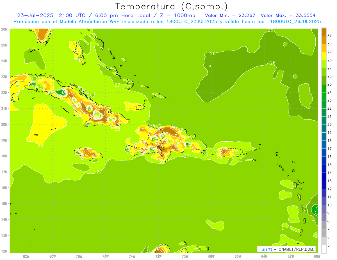Click the '64W' longitude axis label
337x260 pixels.
(264, 256)
